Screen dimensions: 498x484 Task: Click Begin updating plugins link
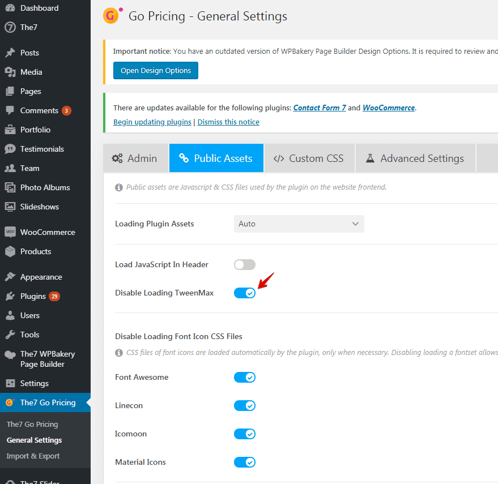pos(152,122)
